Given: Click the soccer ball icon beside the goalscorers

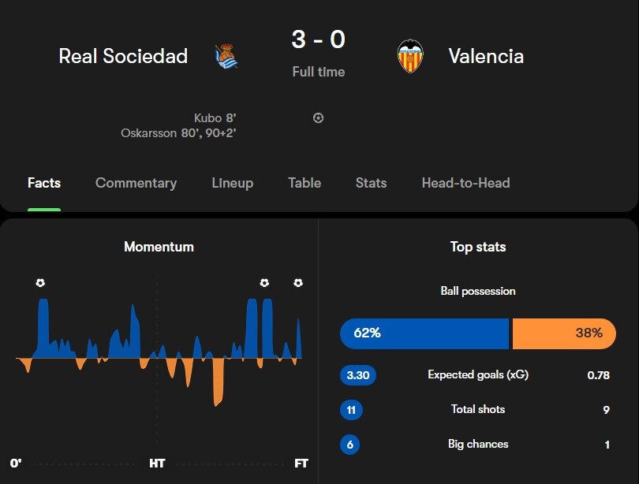Looking at the screenshot, I should (318, 118).
